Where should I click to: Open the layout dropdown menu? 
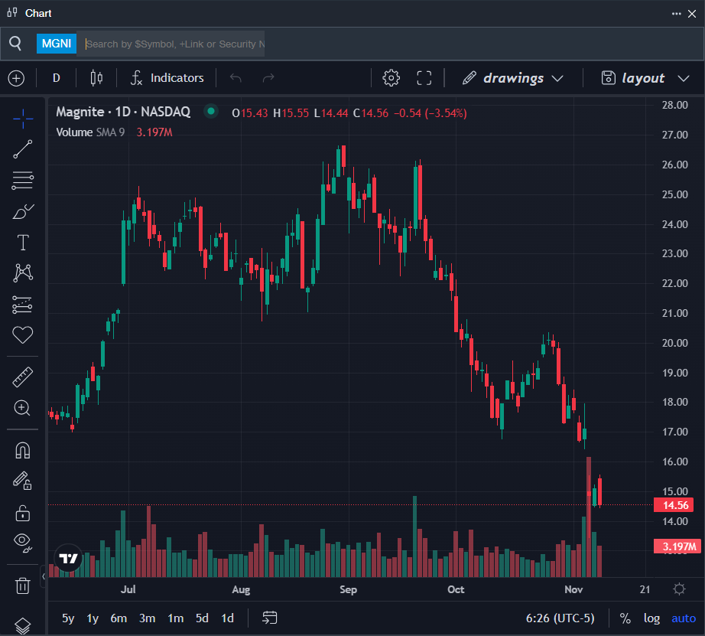pos(633,78)
